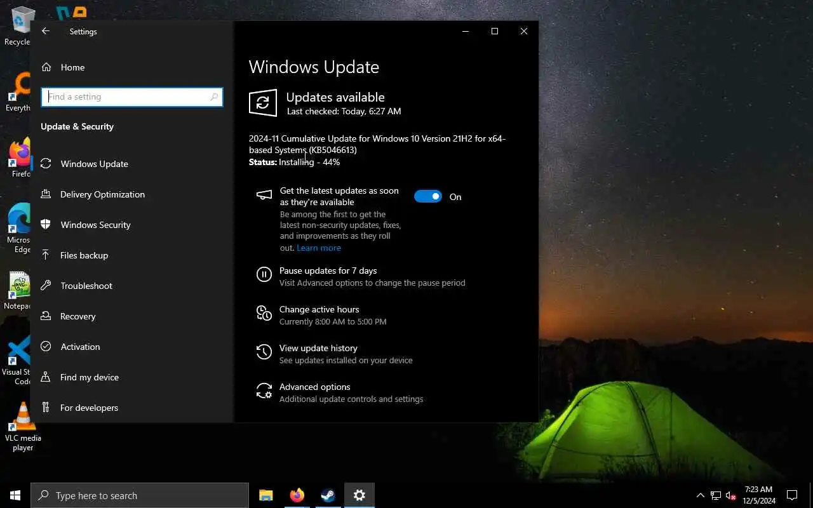Select the Microsoft Edge desktop icon
This screenshot has width=813, height=508.
[19, 229]
